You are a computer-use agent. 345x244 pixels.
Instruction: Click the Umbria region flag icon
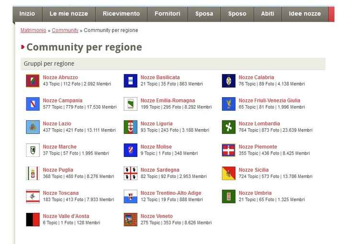229,196
